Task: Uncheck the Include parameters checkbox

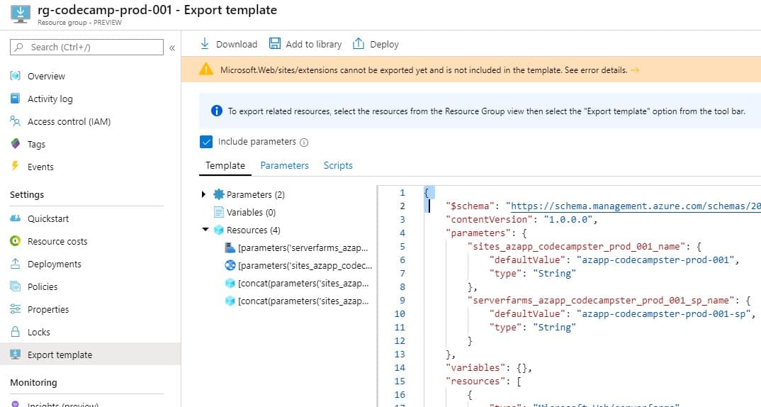Action: pos(206,142)
